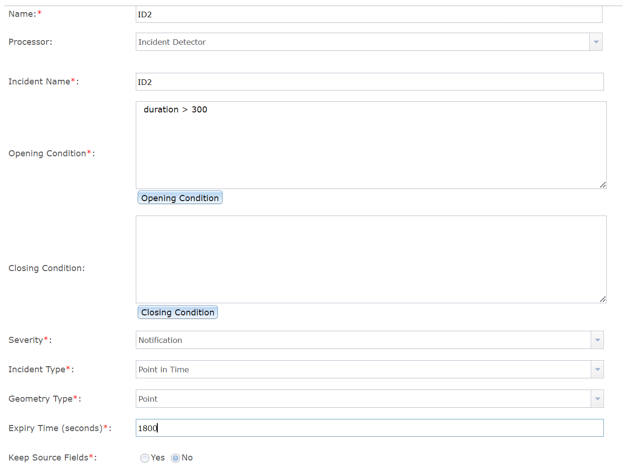Click the Incident Name field
Image resolution: width=623 pixels, height=474 pixels.
tap(327, 82)
